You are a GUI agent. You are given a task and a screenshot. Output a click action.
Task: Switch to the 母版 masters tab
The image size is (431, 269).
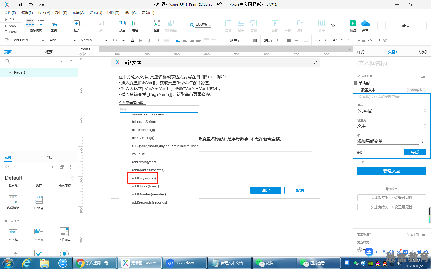click(x=49, y=158)
